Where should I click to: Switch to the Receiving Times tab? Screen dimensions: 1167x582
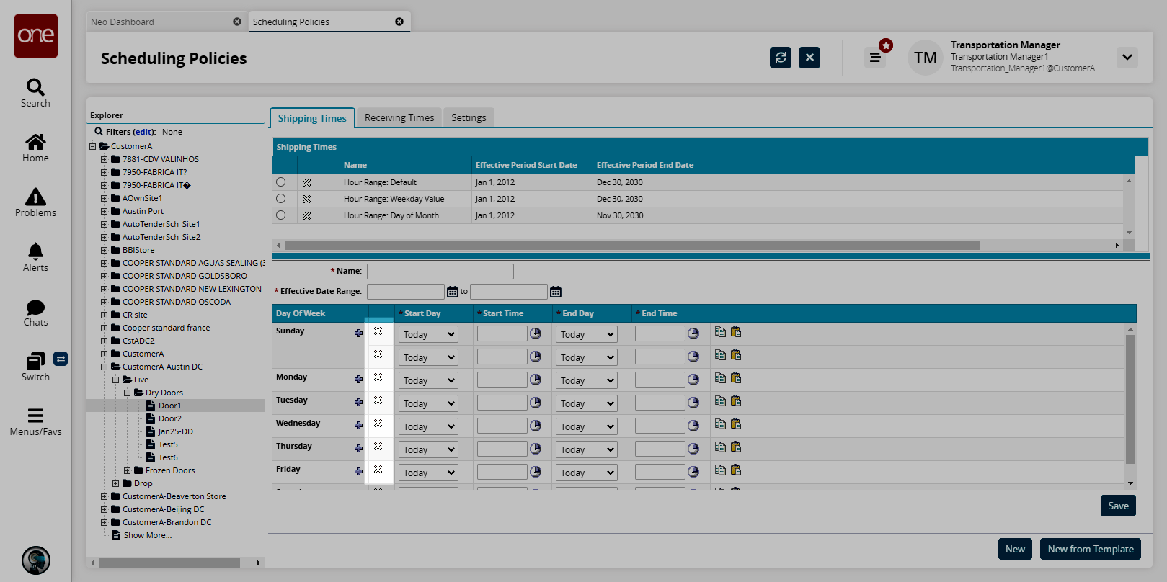(x=399, y=117)
